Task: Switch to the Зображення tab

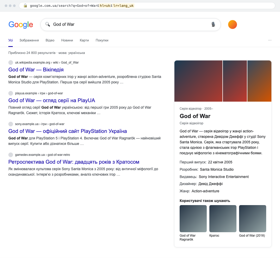Action: 29,40
